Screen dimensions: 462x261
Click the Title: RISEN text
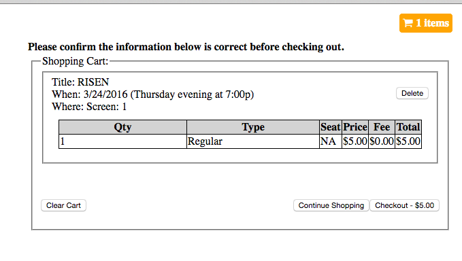tap(80, 82)
